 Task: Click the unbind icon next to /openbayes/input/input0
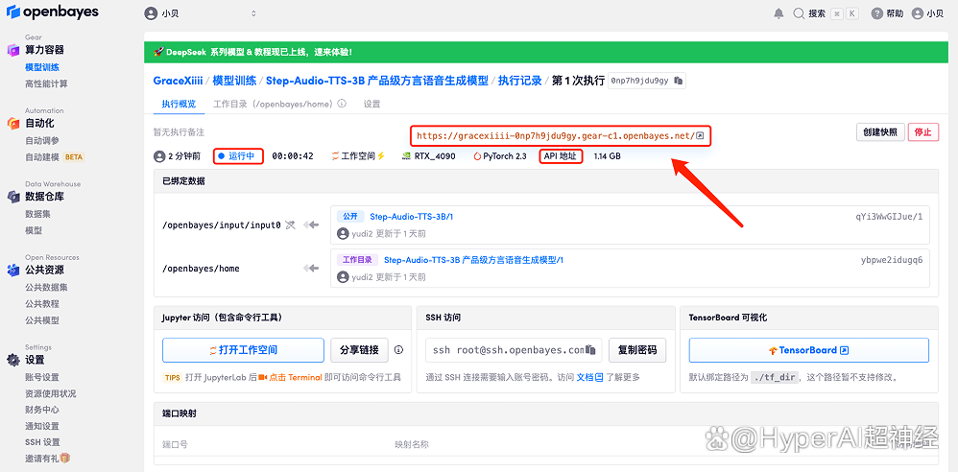click(290, 225)
